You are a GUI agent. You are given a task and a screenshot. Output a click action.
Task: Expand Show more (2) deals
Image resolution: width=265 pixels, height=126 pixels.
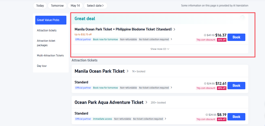pos(160,49)
